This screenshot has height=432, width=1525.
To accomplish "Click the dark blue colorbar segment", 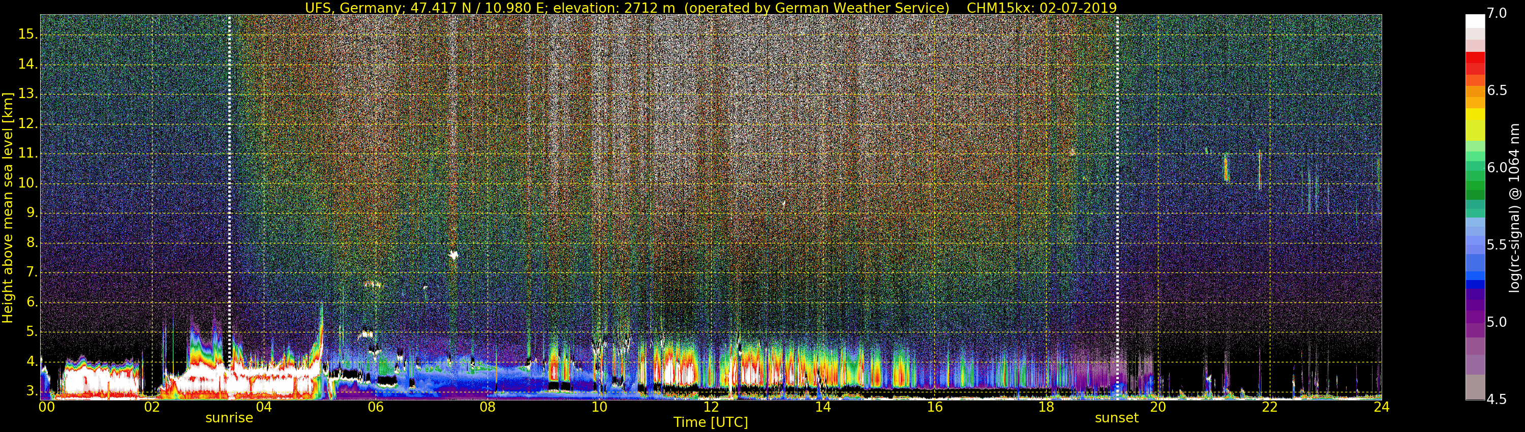I will pyautogui.click(x=1475, y=285).
